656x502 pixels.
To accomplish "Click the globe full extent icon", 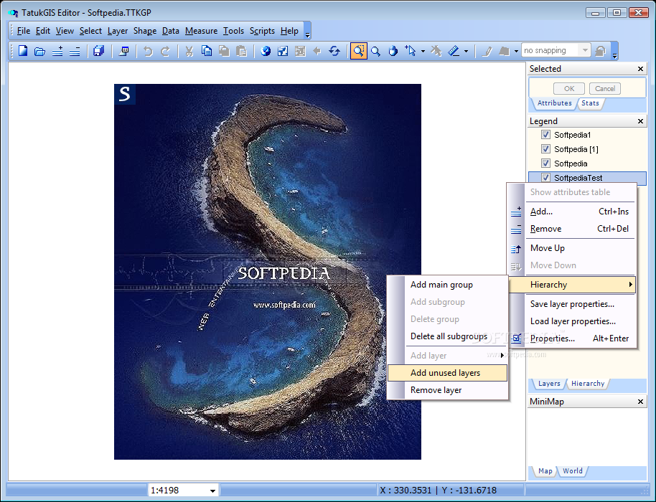I will [x=266, y=51].
